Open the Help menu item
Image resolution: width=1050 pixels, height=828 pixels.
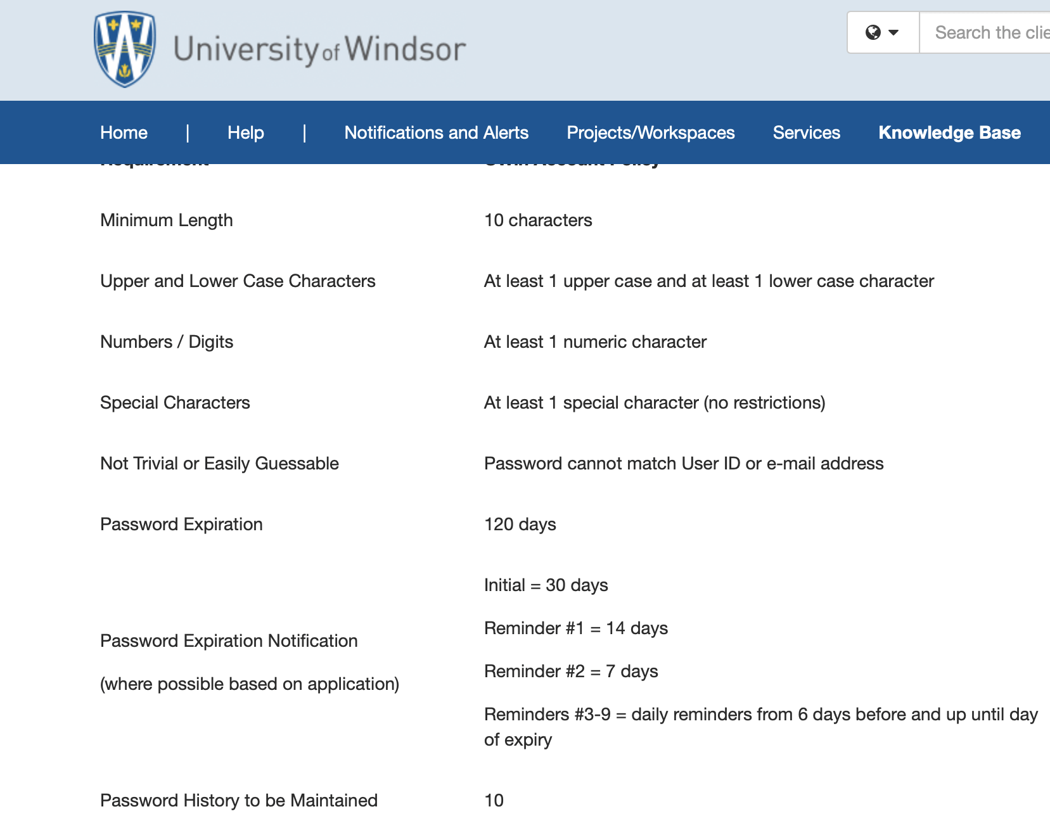click(x=245, y=132)
